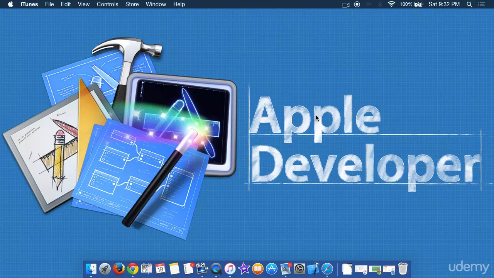
Task: Open System Preferences gear in dock
Action: [299, 269]
